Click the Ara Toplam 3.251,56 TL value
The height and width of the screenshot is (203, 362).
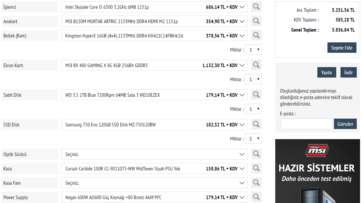(x=343, y=10)
